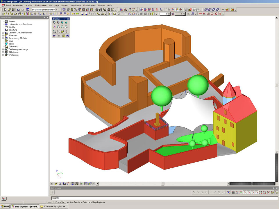
Task: Click the lightbulb icon in Ansicht palette
Action: click(66, 31)
